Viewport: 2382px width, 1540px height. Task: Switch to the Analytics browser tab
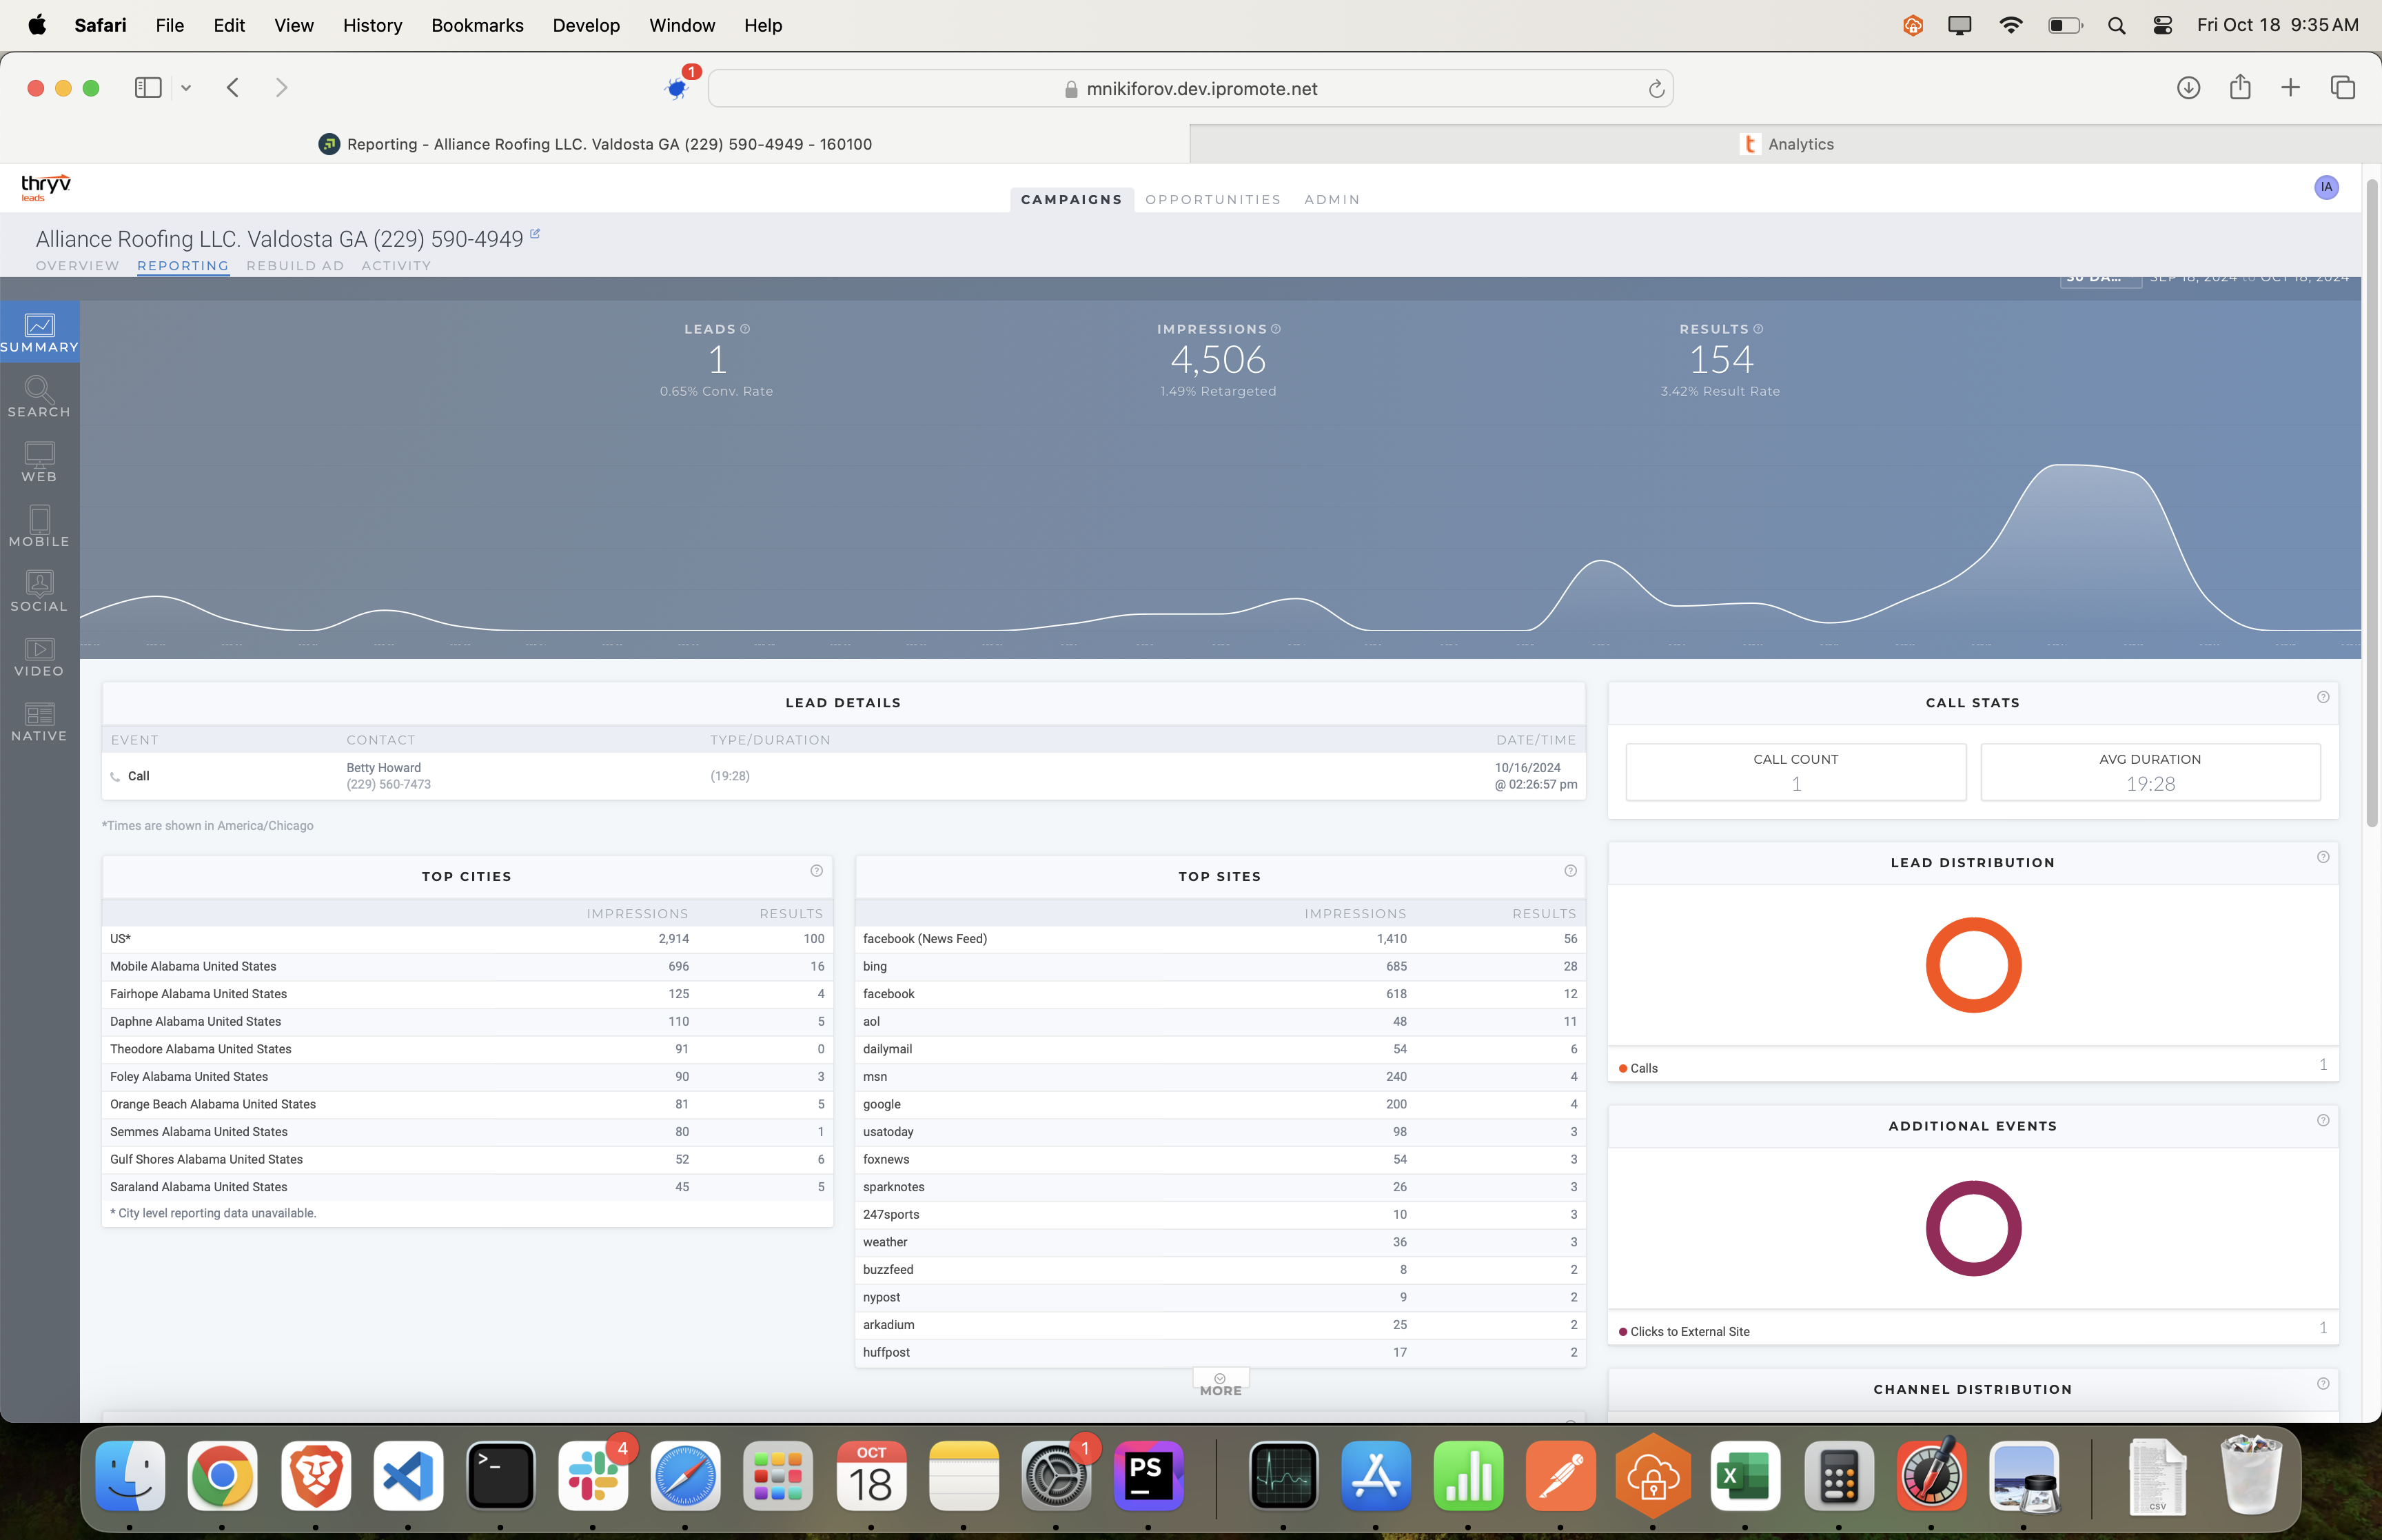pyautogui.click(x=1785, y=144)
